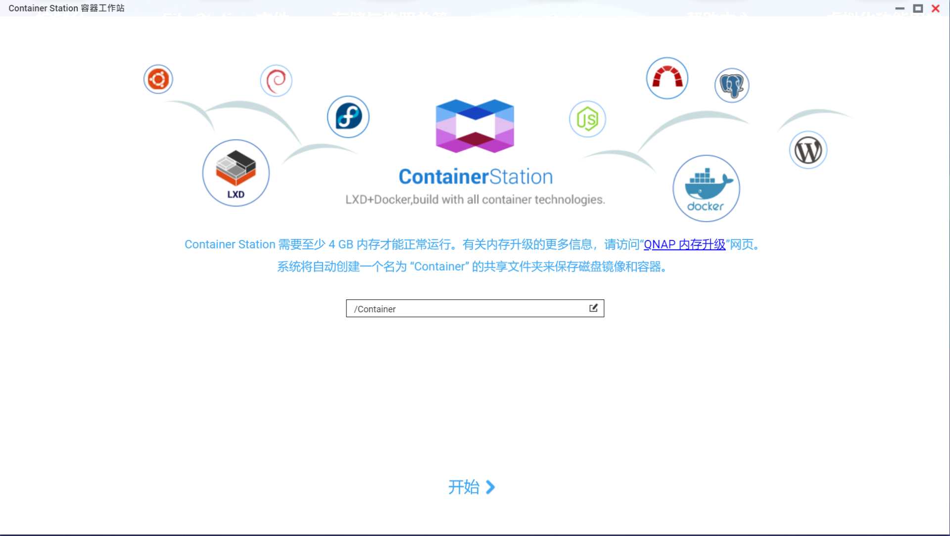Click the red arch logo icon

(667, 78)
